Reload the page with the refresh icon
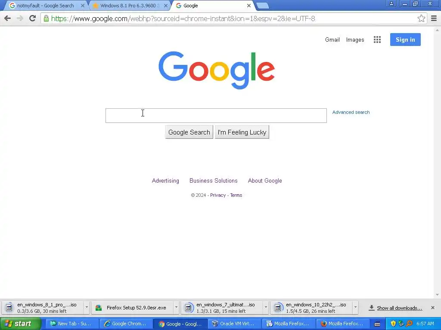The width and height of the screenshot is (441, 330). tap(33, 18)
